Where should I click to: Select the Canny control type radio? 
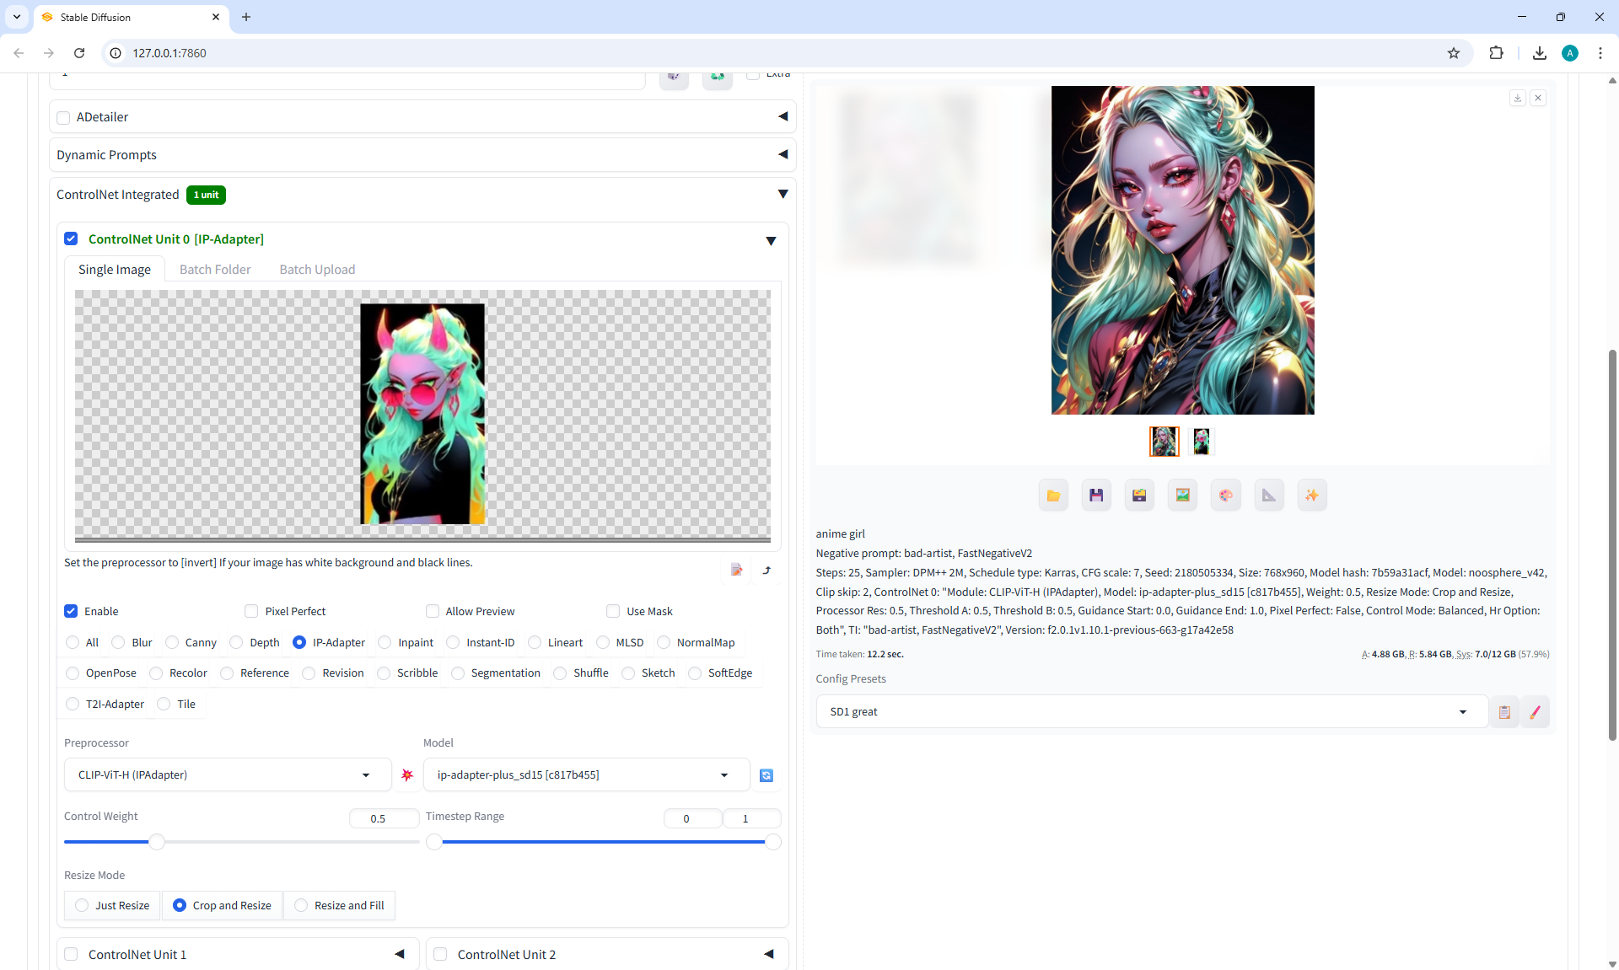tap(173, 643)
